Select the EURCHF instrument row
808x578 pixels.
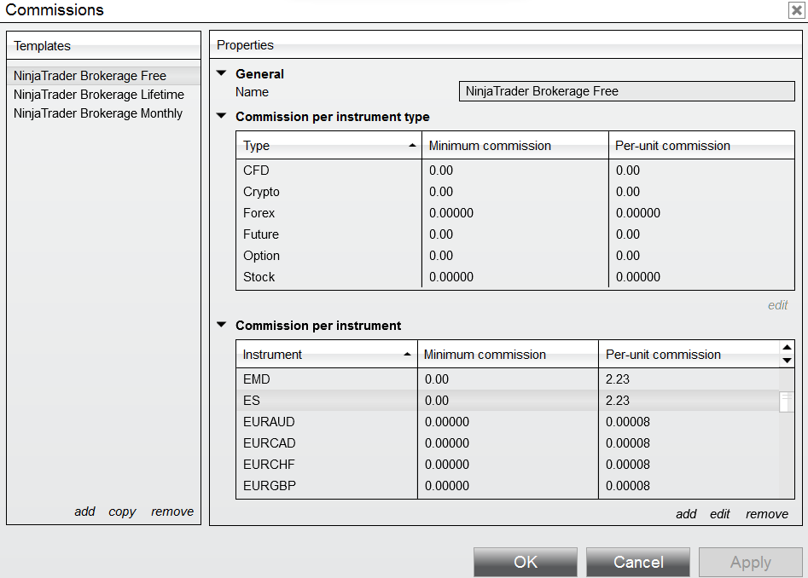[508, 465]
